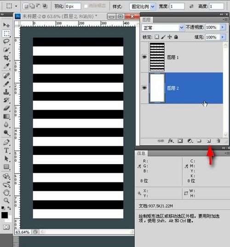Reset default foreground and background colors
This screenshot has width=230, height=247.
point(3,208)
